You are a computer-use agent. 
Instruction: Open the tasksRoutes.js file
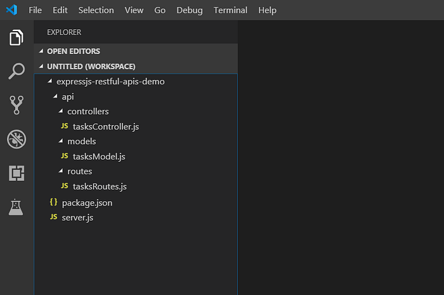point(100,187)
